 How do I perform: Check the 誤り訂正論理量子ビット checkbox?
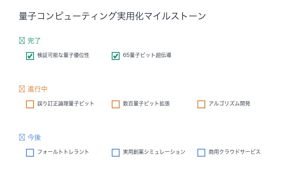(30, 105)
